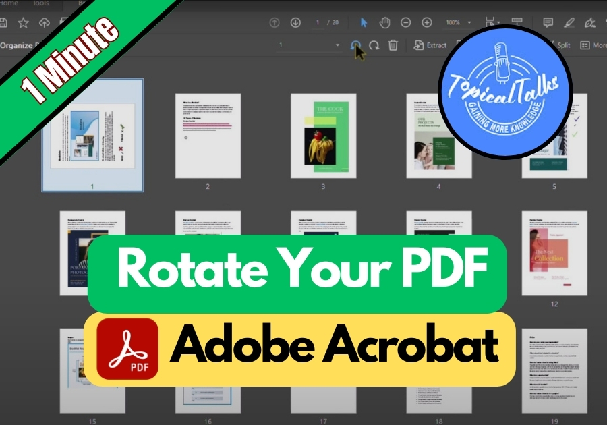
Task: Switch to the Home tab
Action: click(x=9, y=3)
